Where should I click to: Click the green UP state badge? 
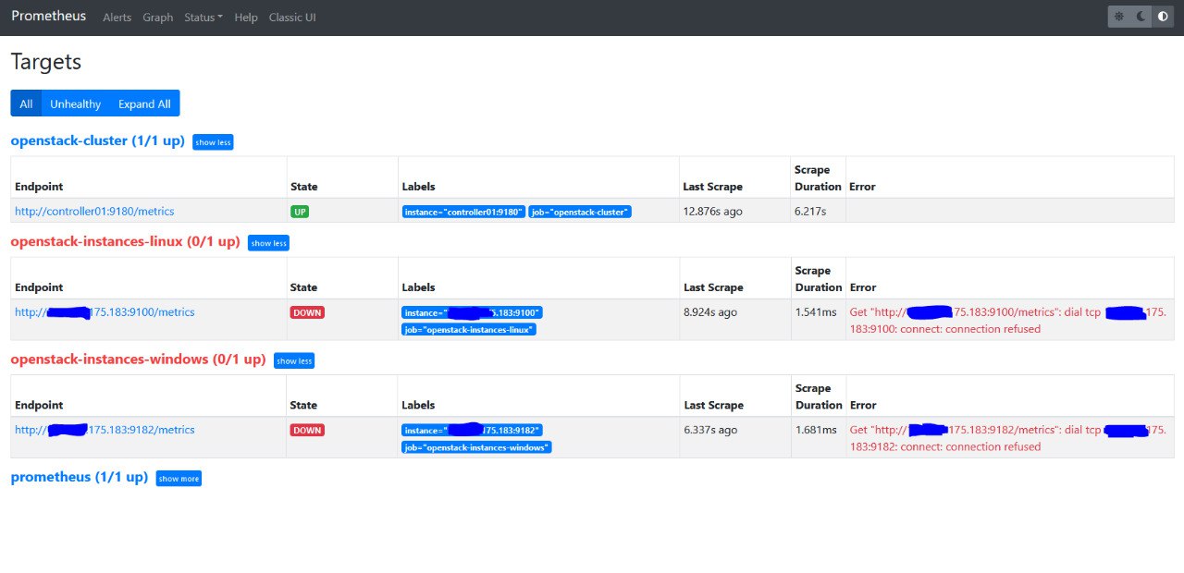pos(300,212)
